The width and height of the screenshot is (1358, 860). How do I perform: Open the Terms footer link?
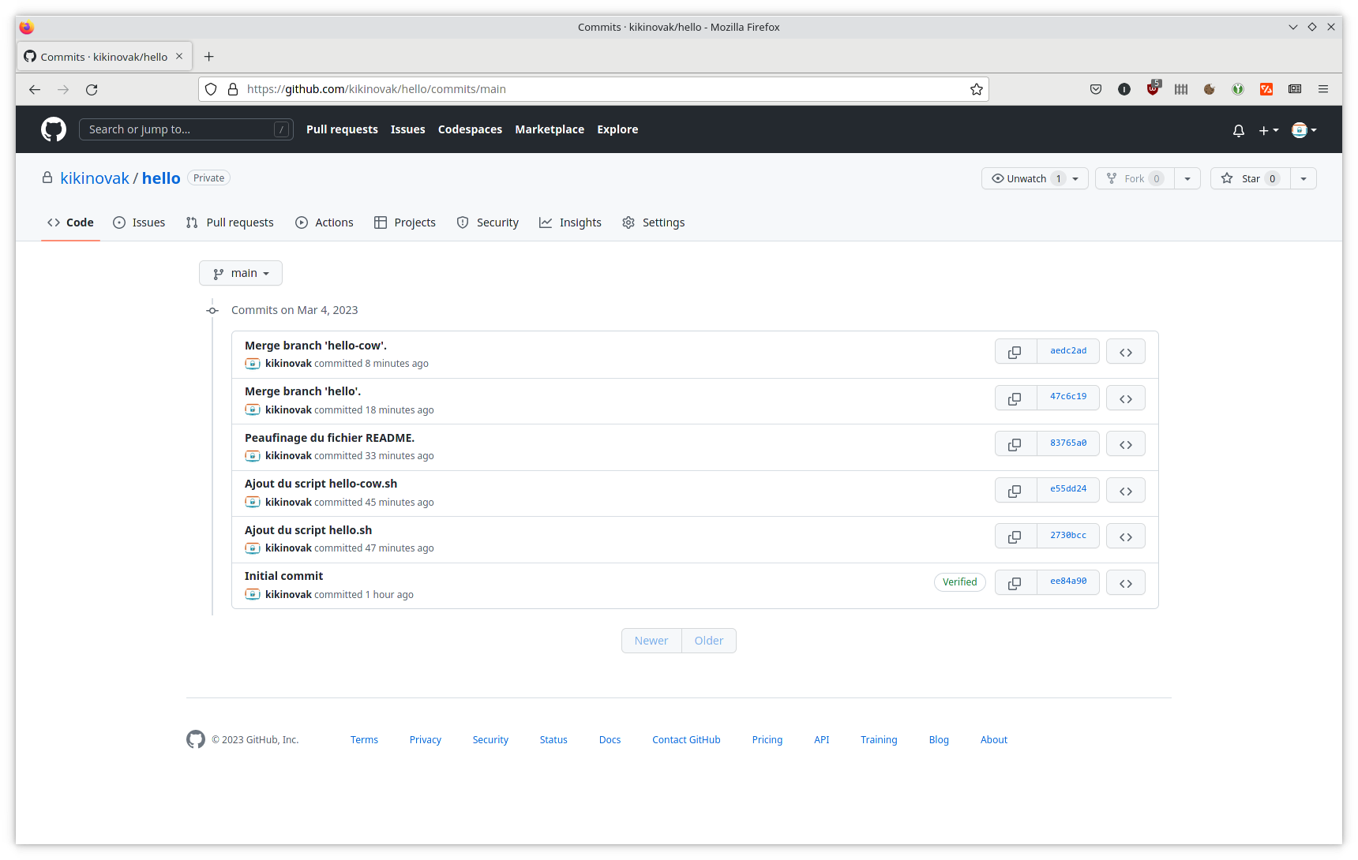pyautogui.click(x=364, y=740)
